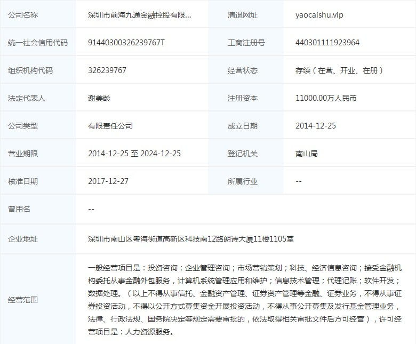416x344 pixels.
Task: Select organization code 326239767
Action: (107, 70)
